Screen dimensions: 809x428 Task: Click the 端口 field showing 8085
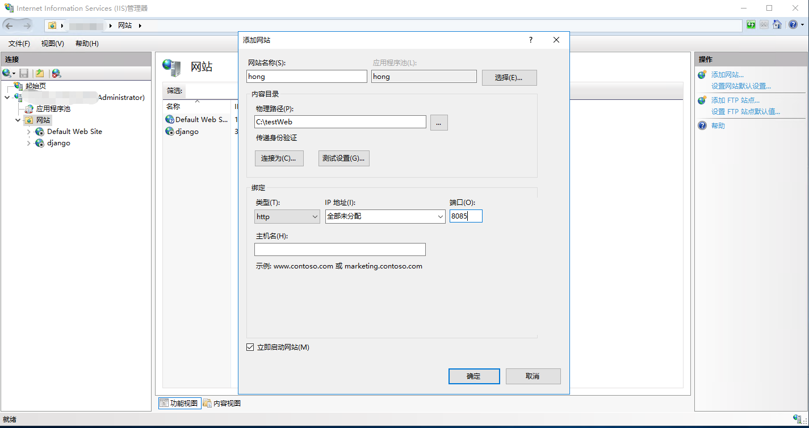coord(466,216)
